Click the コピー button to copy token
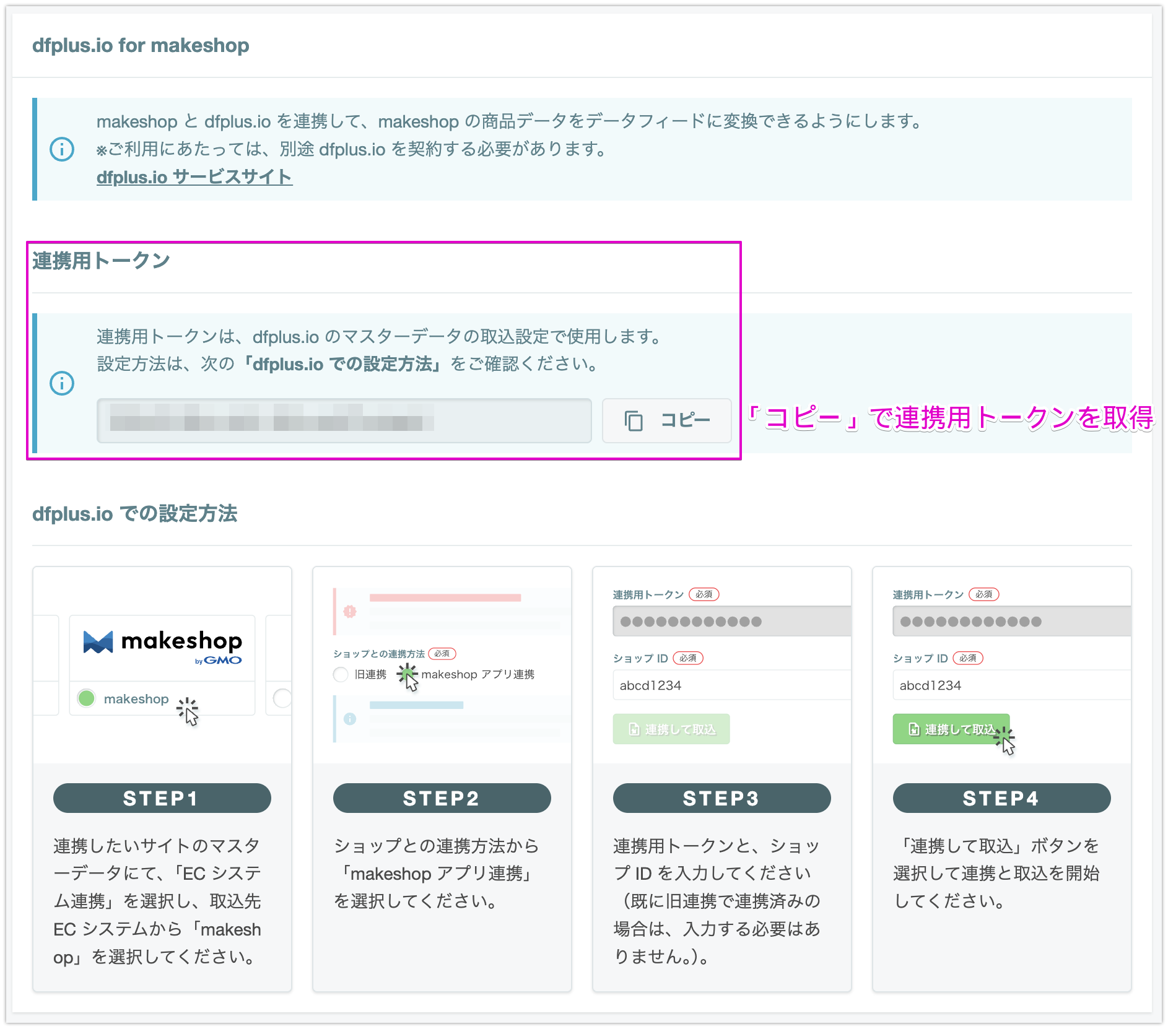The width and height of the screenshot is (1168, 1029). (666, 420)
